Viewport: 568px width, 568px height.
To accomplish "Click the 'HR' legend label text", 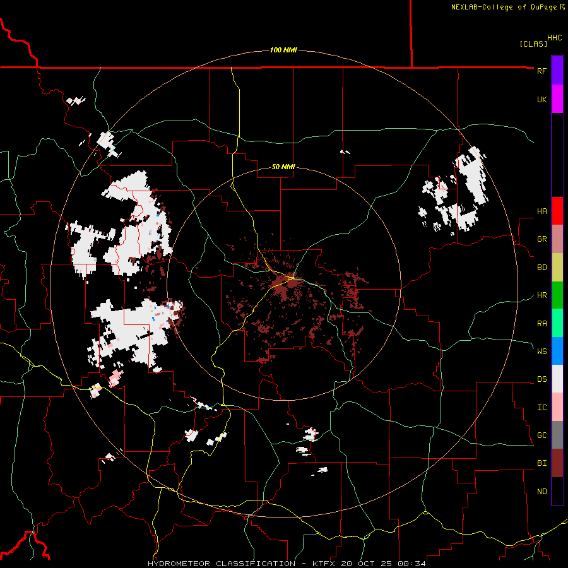I will pos(541,295).
